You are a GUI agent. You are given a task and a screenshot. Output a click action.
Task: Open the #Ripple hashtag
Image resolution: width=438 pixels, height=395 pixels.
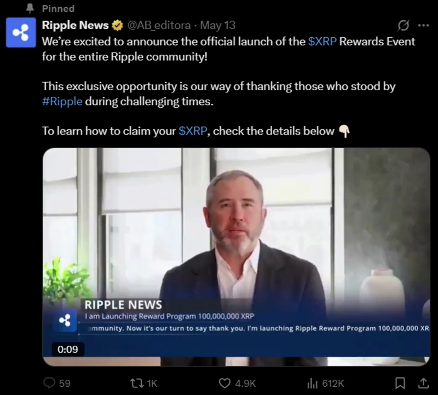click(62, 102)
